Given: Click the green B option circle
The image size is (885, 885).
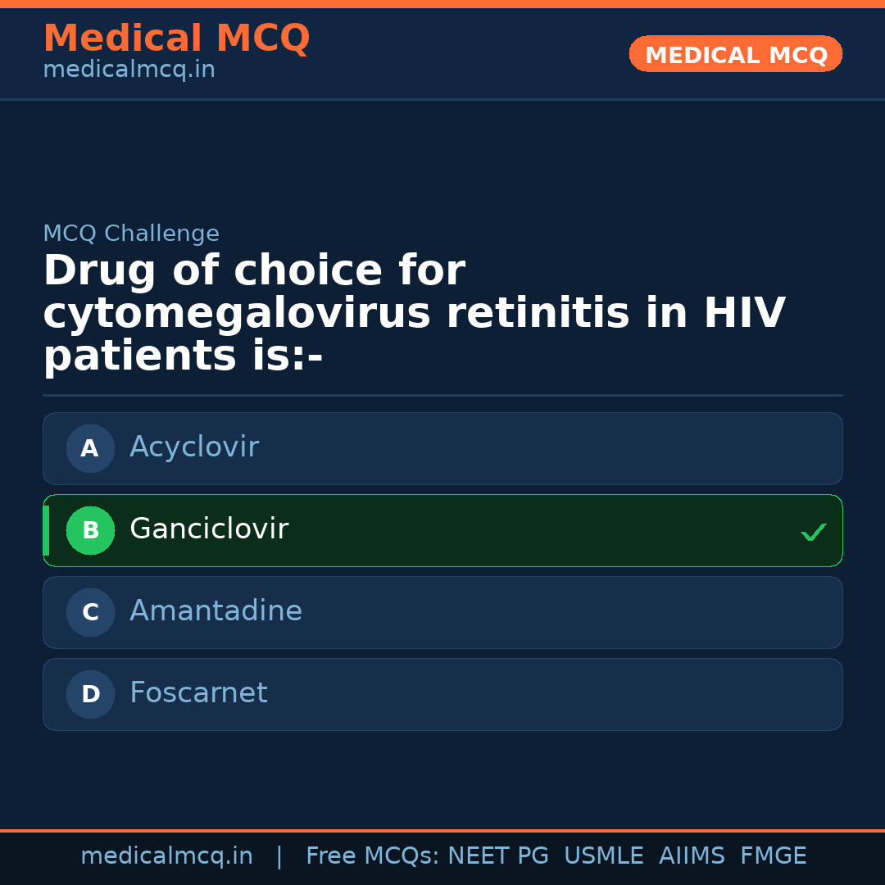Looking at the screenshot, I should click(90, 530).
